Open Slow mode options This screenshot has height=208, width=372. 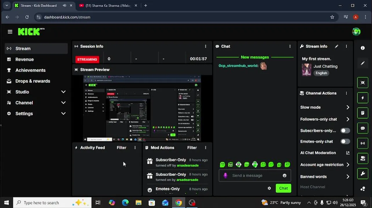325,107
